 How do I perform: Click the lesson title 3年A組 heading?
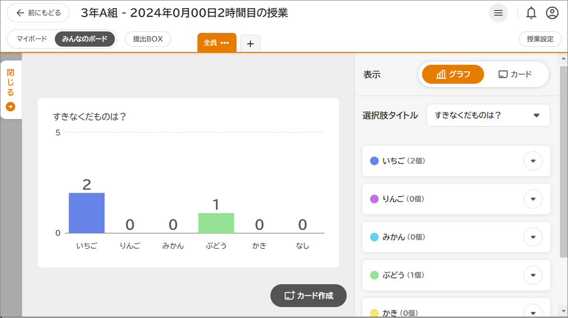click(184, 13)
